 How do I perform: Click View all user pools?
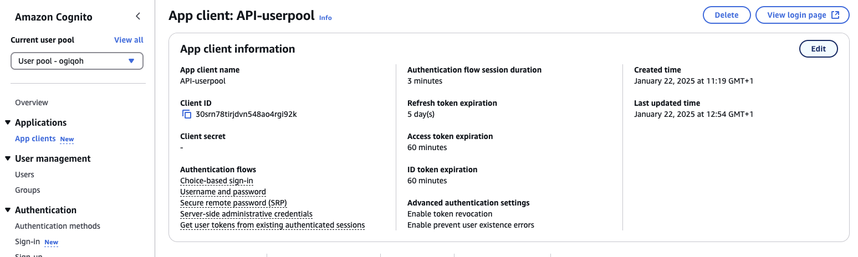[129, 40]
